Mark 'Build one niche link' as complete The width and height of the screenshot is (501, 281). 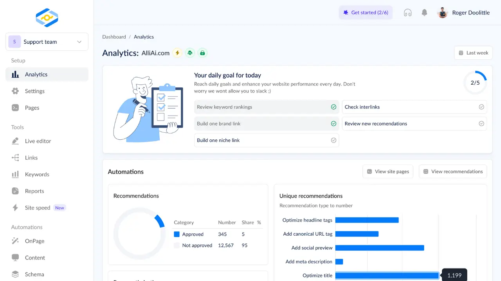pos(333,140)
